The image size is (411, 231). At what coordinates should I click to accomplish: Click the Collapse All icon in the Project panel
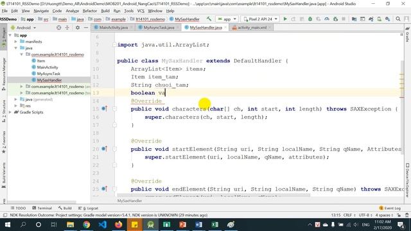pos(67,28)
